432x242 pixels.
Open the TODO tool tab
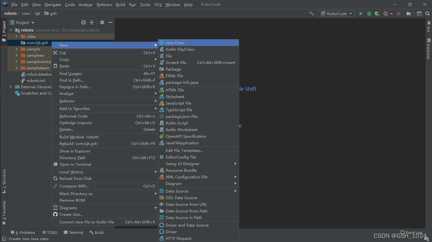[x=50, y=233]
